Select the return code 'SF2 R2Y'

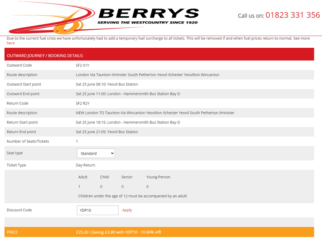(83, 104)
